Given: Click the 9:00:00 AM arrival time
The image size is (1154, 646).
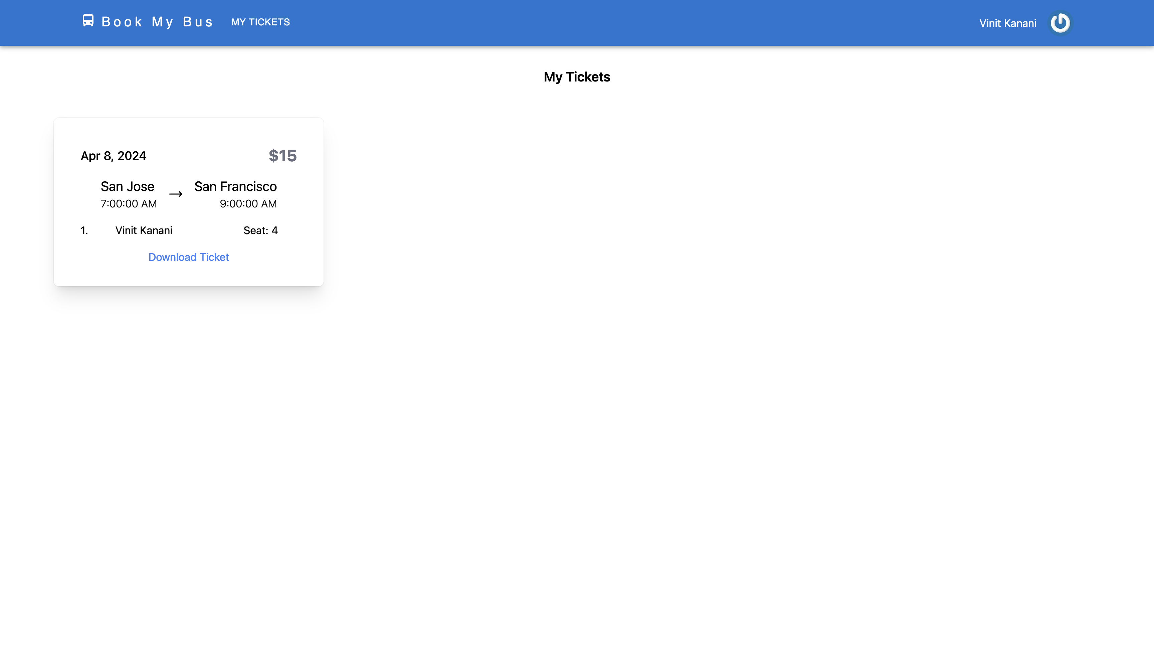Looking at the screenshot, I should (x=248, y=204).
